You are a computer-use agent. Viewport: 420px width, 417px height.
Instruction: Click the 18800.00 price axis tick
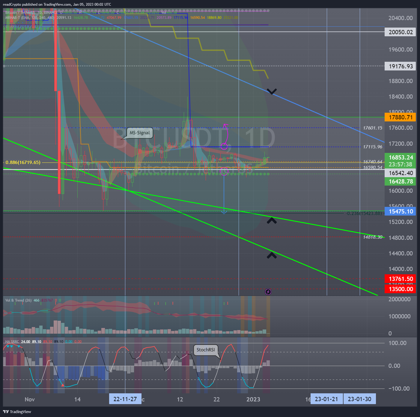tap(401, 81)
